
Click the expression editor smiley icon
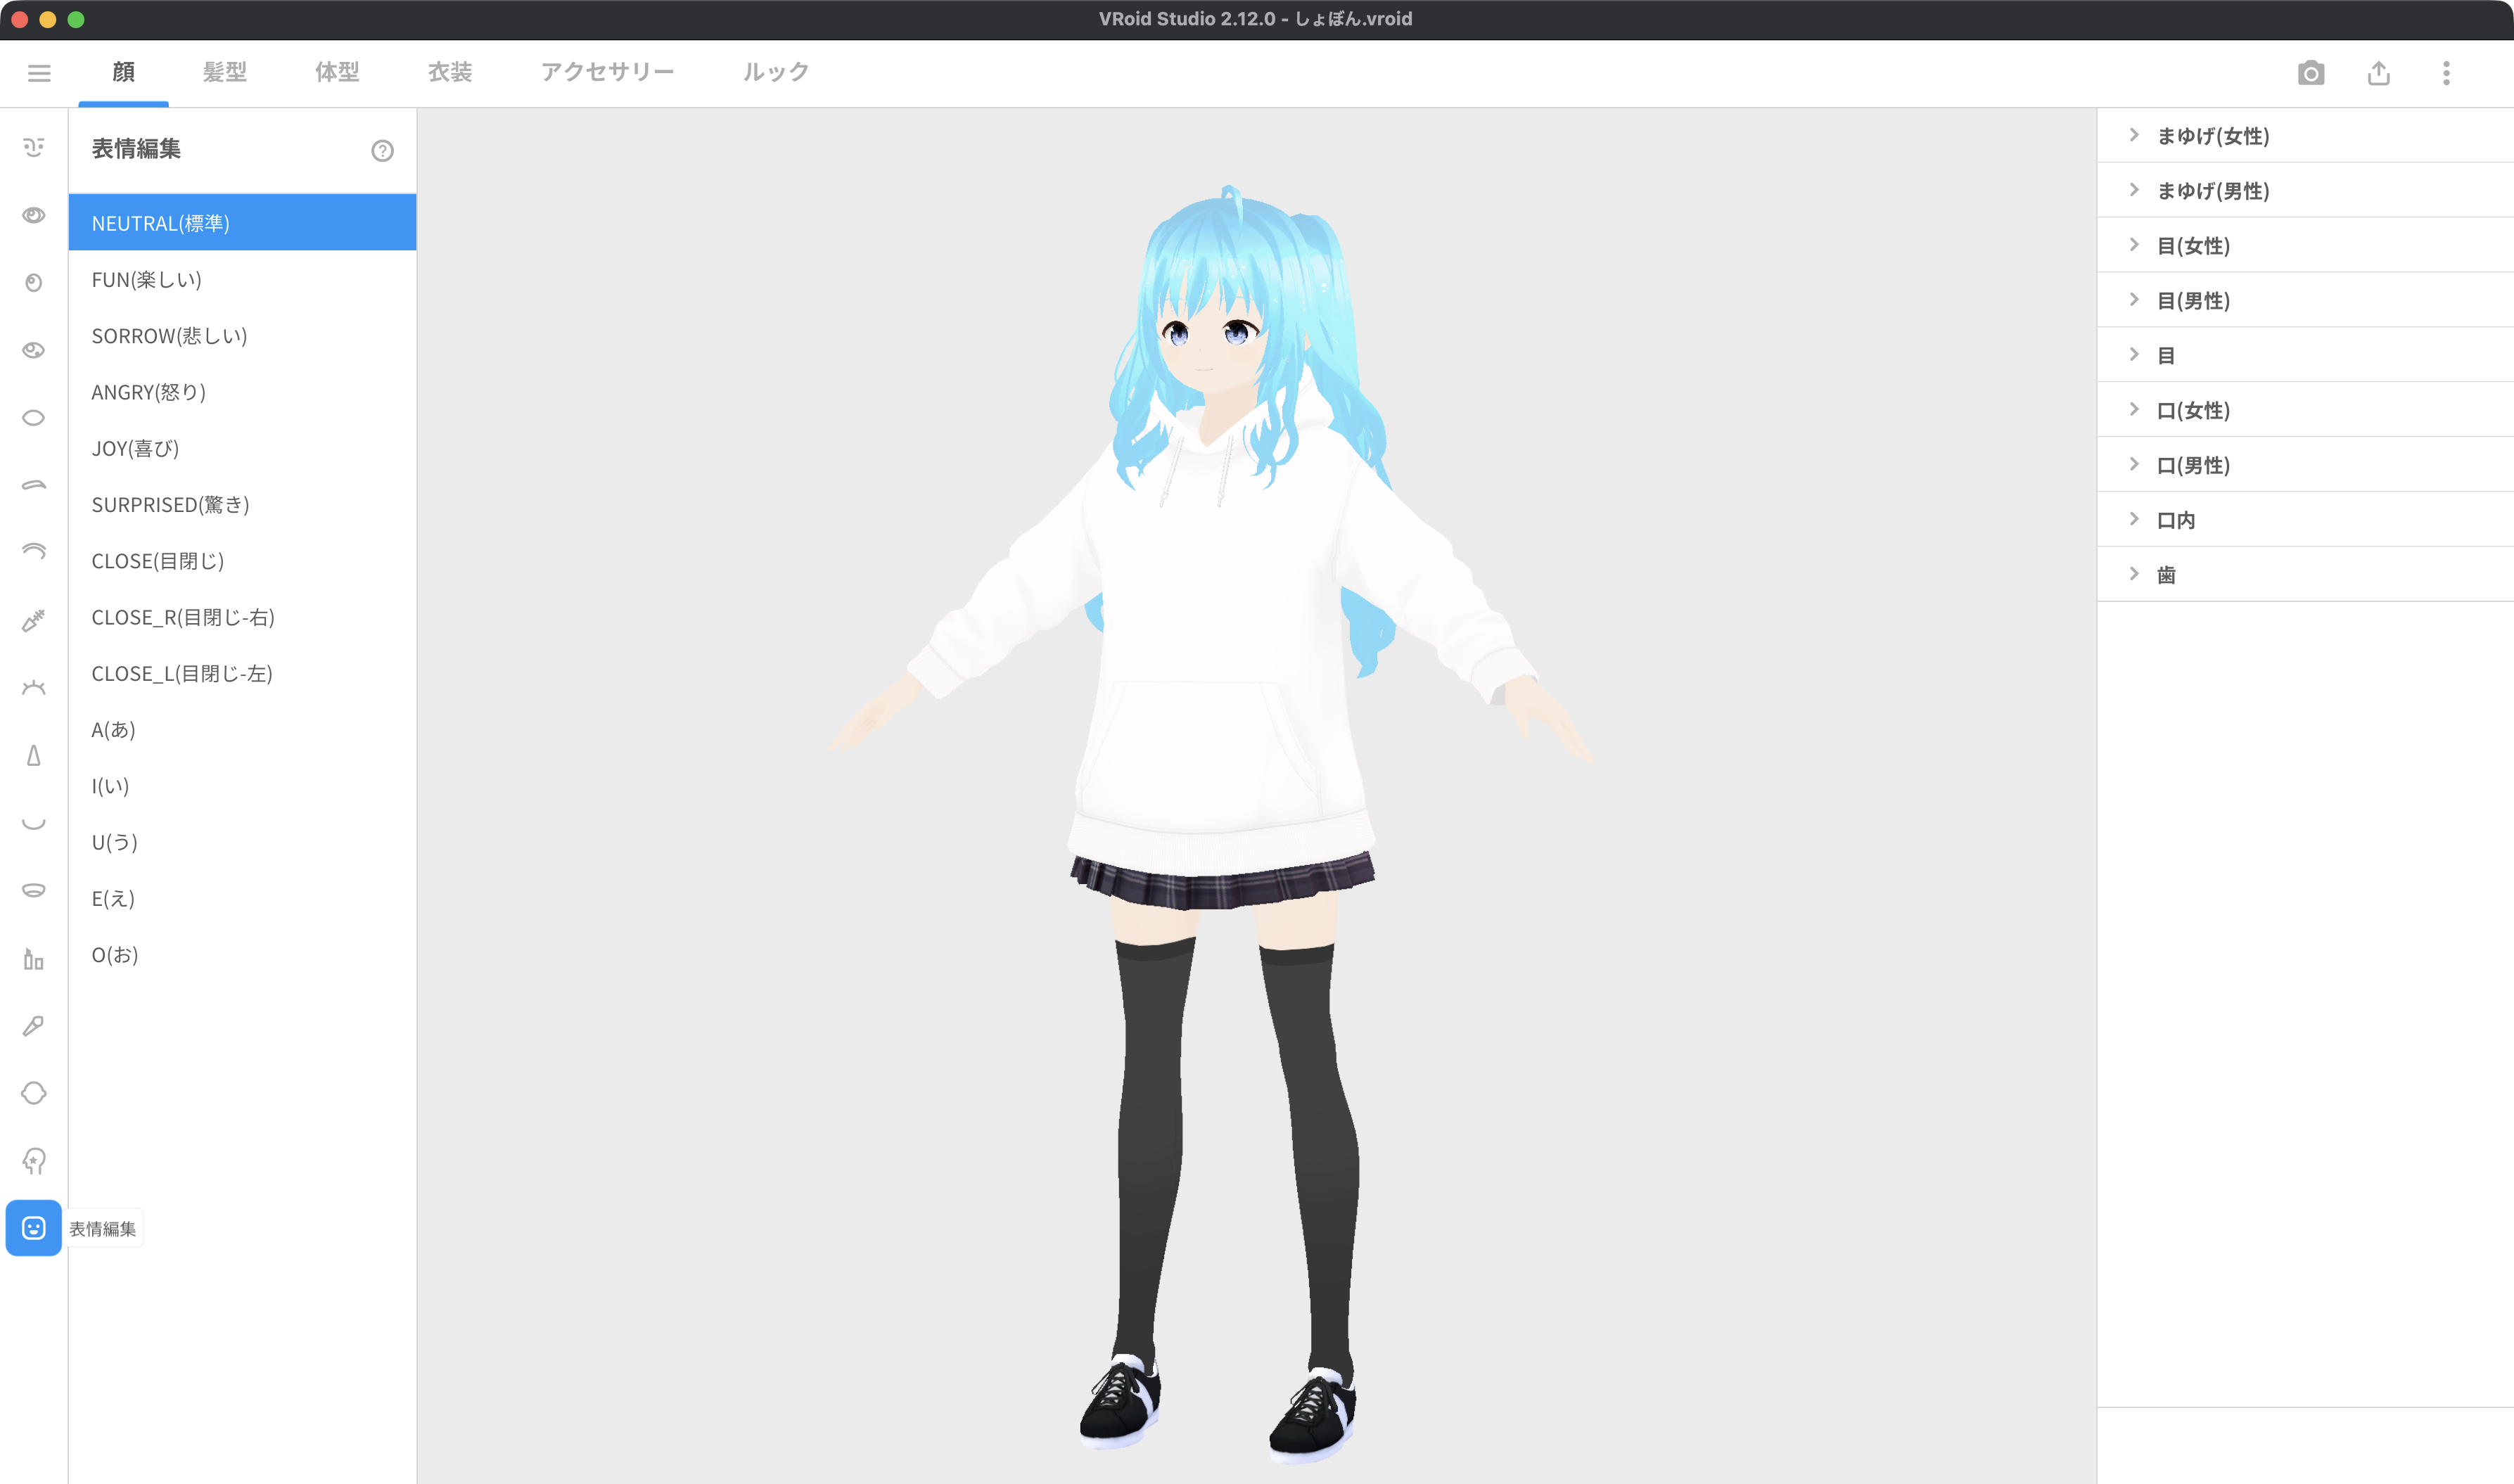click(x=34, y=1227)
